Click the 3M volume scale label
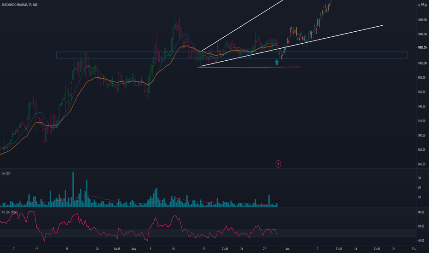This screenshot has height=253, width=429. (x=419, y=178)
